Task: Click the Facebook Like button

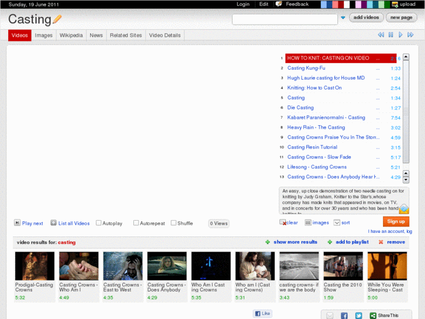Action: pyautogui.click(x=262, y=313)
